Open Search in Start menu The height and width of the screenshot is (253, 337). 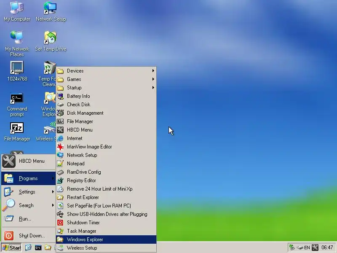28,205
